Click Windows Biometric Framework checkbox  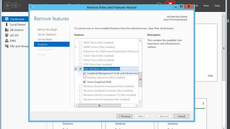[80, 86]
